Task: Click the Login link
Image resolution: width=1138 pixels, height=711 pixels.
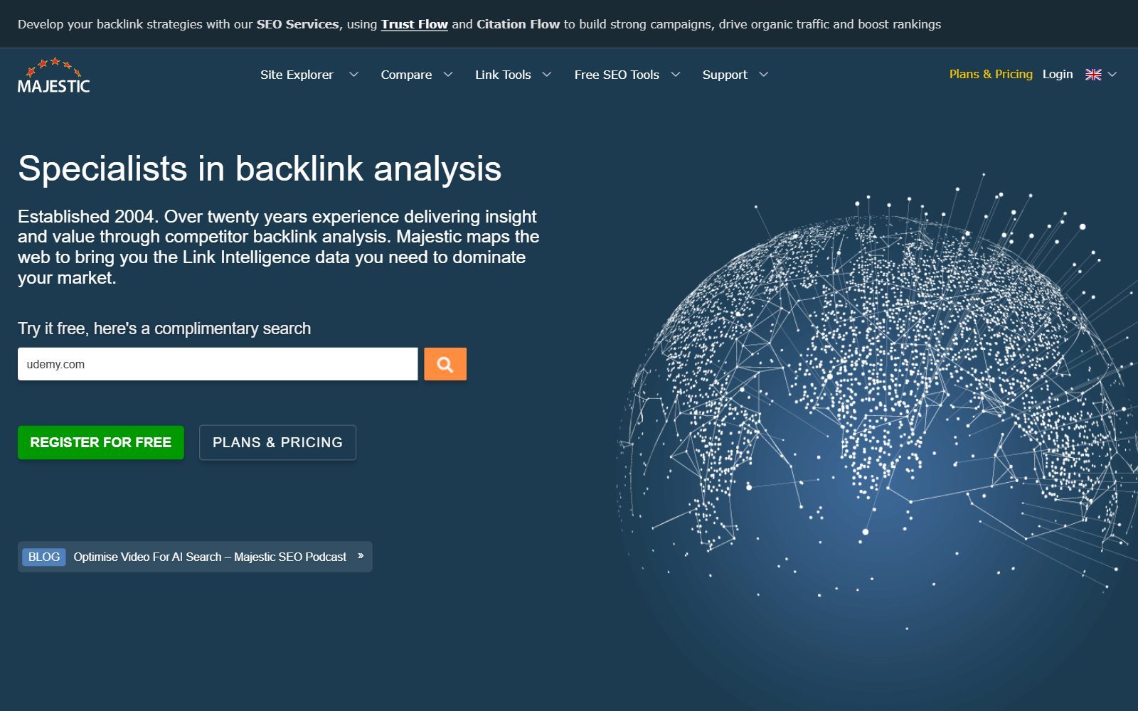Action: click(1058, 74)
